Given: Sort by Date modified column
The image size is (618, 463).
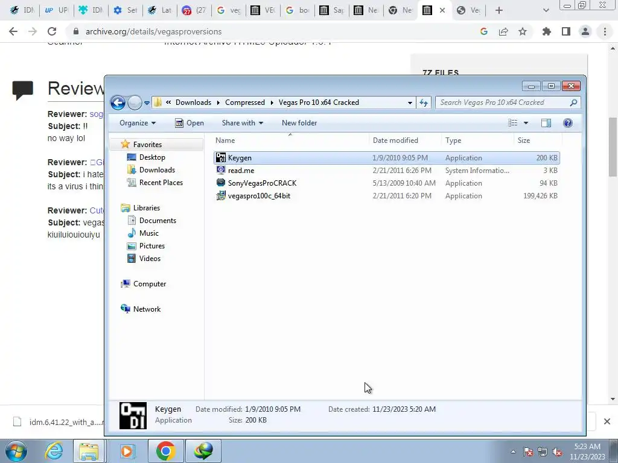Looking at the screenshot, I should click(405, 140).
